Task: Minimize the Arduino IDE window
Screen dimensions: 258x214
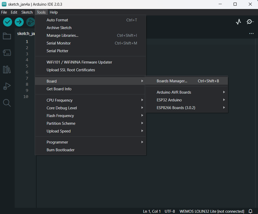Action: (x=220, y=4)
